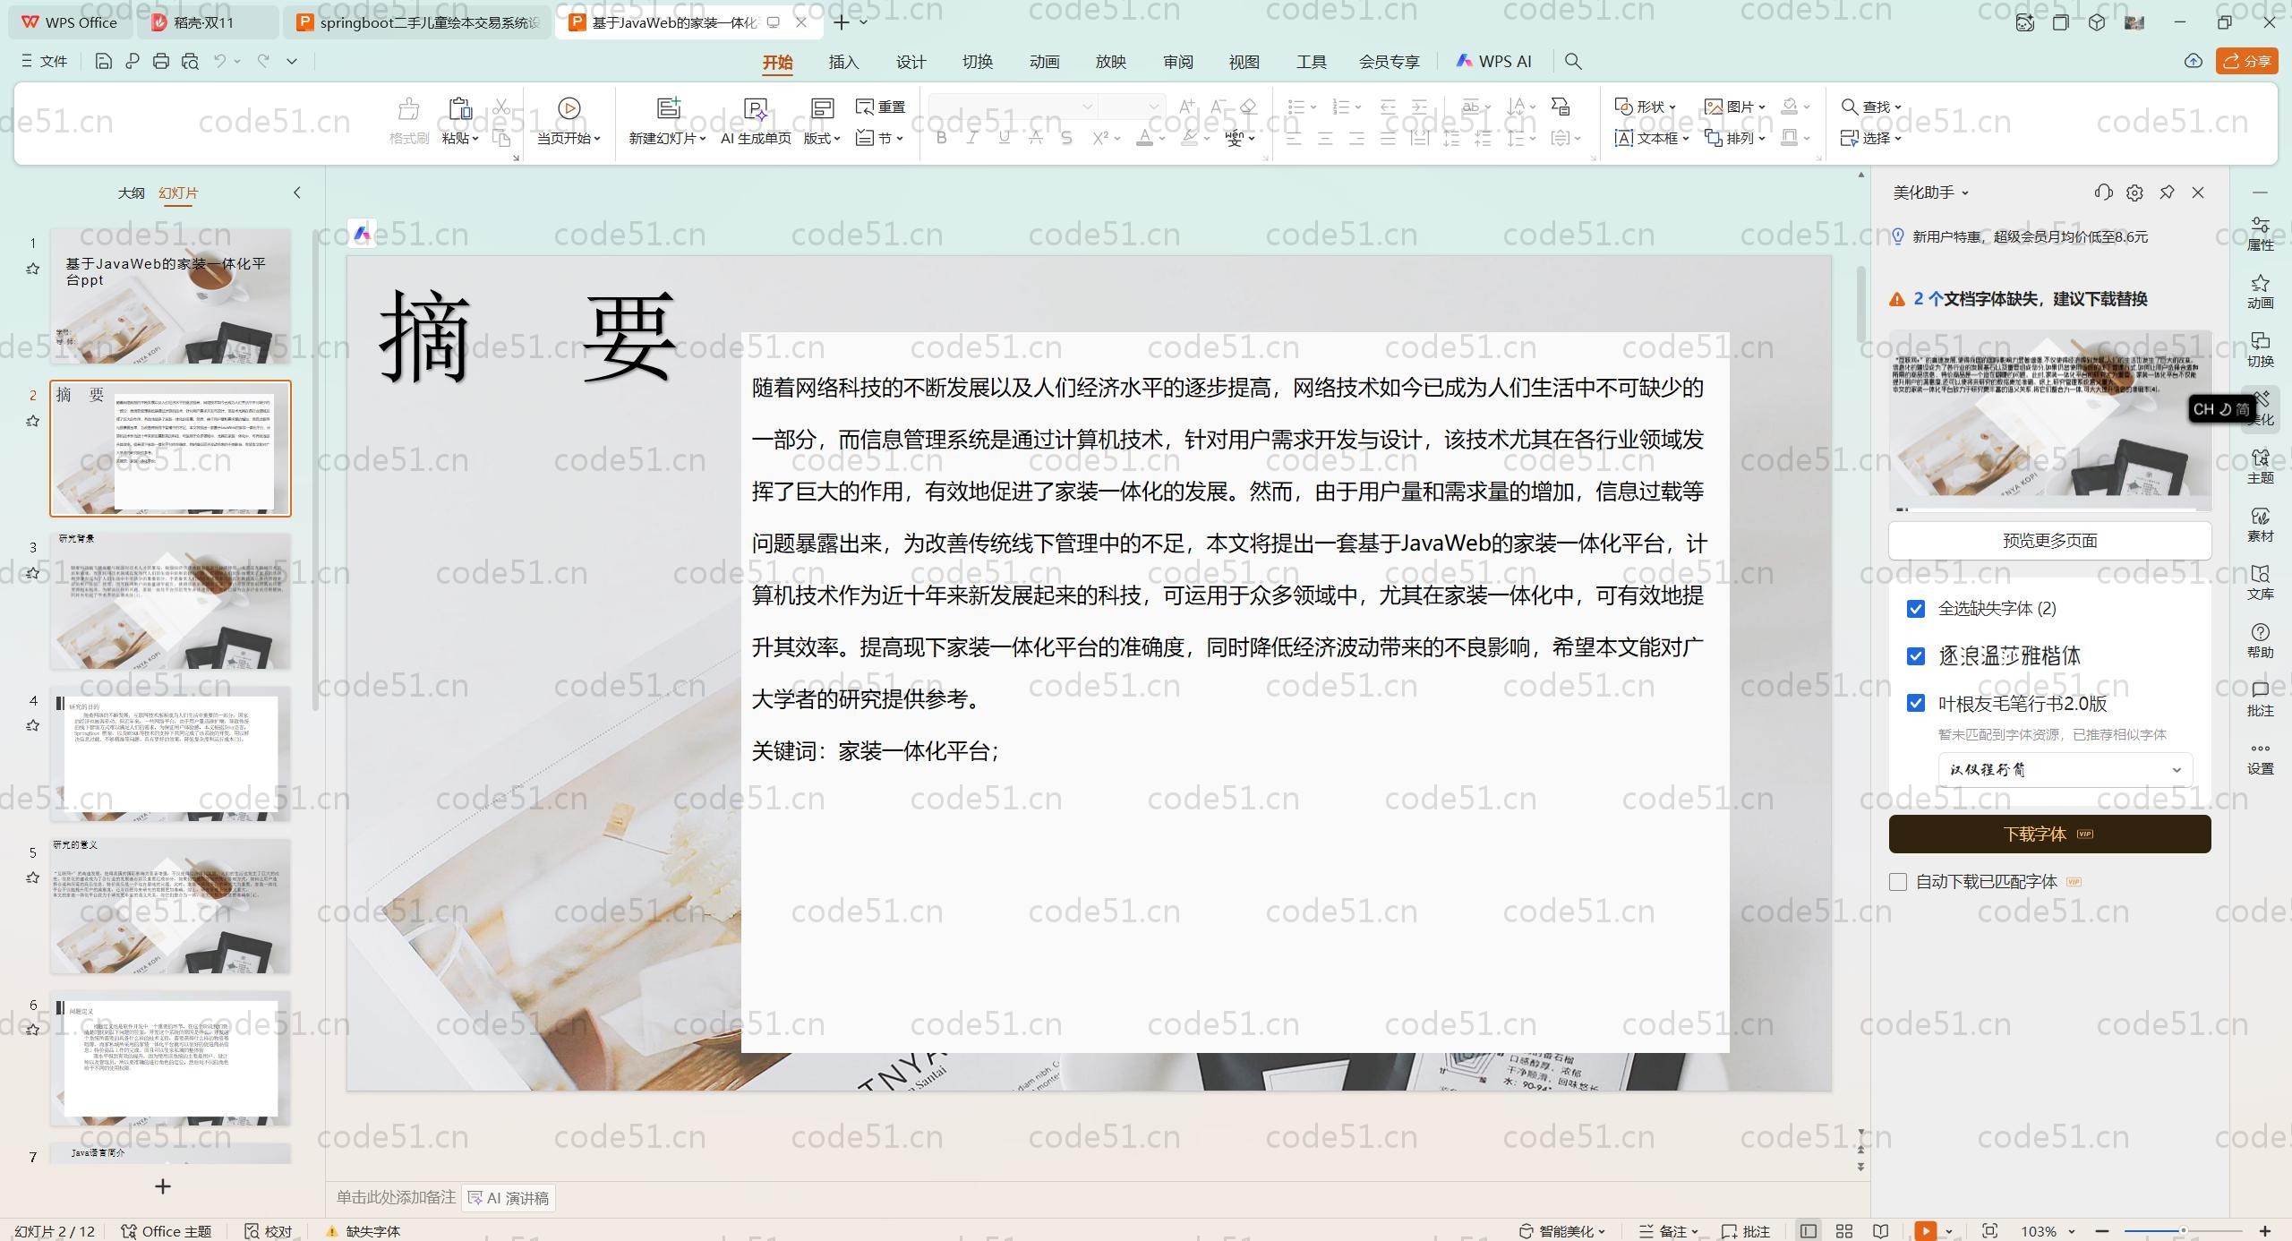Switch to the 插入 ribbon tab

[843, 61]
